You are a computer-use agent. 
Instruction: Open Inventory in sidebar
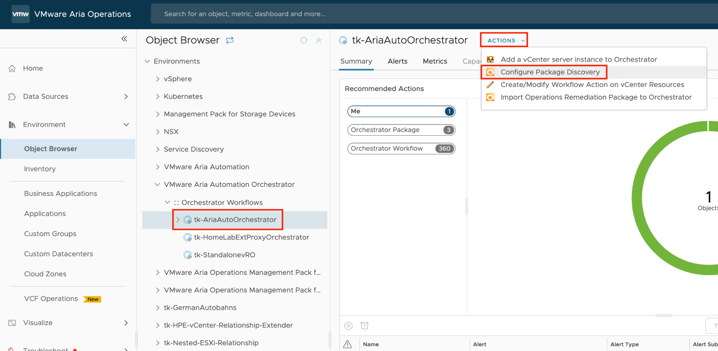pyautogui.click(x=40, y=169)
